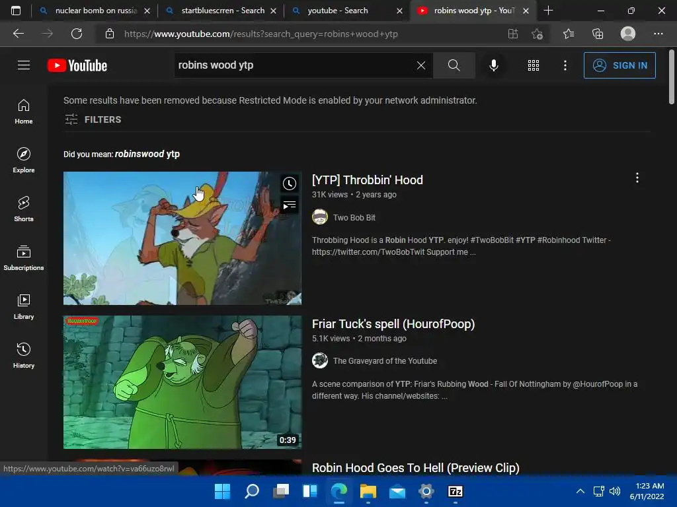
Task: Open Edge Collections
Action: tap(598, 34)
